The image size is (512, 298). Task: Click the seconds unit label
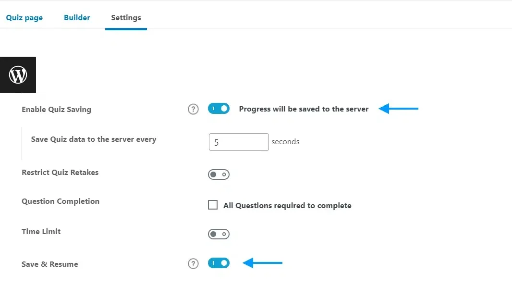click(x=285, y=142)
